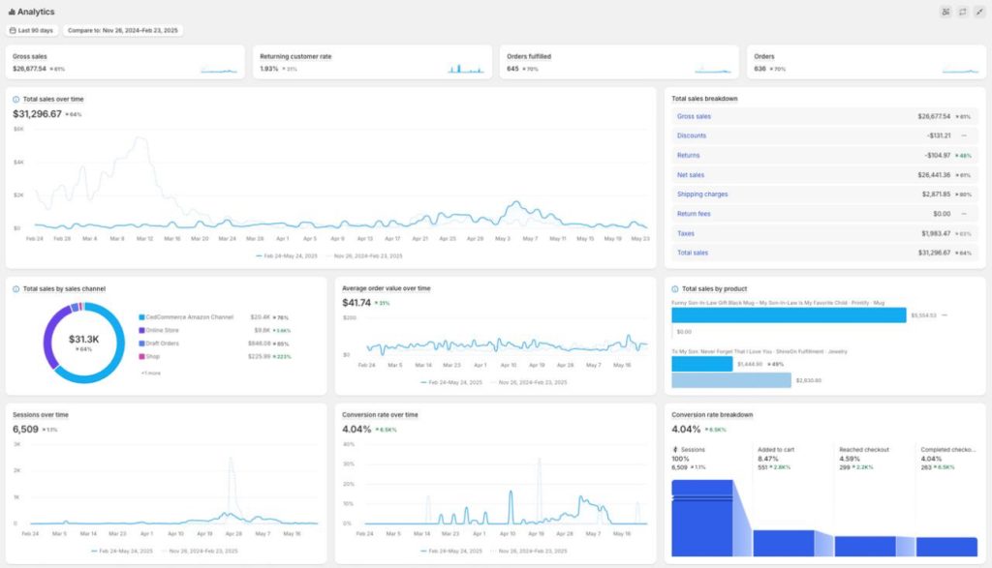Viewport: 992px width, 568px height.
Task: Click the Online Store purple legend swatch
Action: click(141, 330)
